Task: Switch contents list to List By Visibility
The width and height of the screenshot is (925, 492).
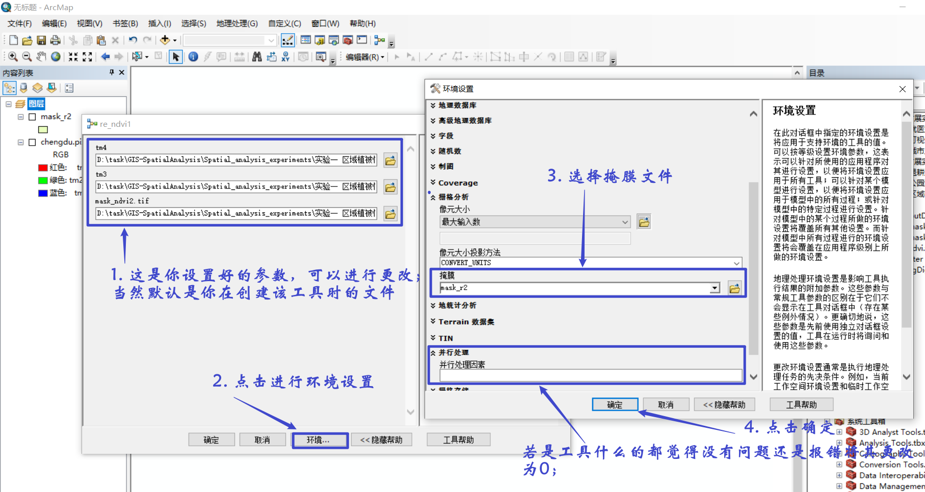Action: (38, 88)
